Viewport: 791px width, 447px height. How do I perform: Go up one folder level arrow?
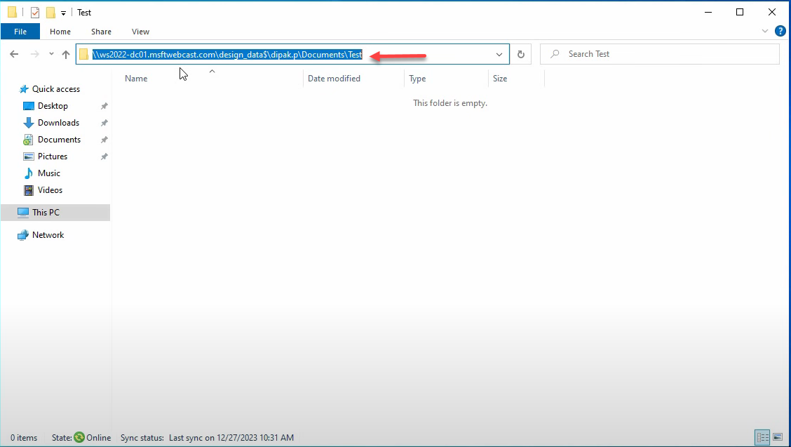point(66,54)
